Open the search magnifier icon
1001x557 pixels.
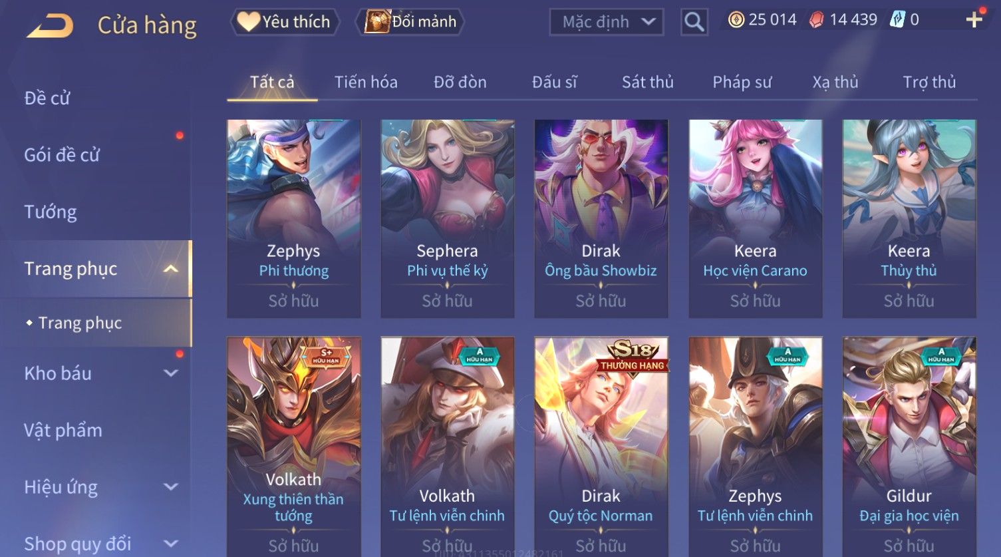coord(694,22)
